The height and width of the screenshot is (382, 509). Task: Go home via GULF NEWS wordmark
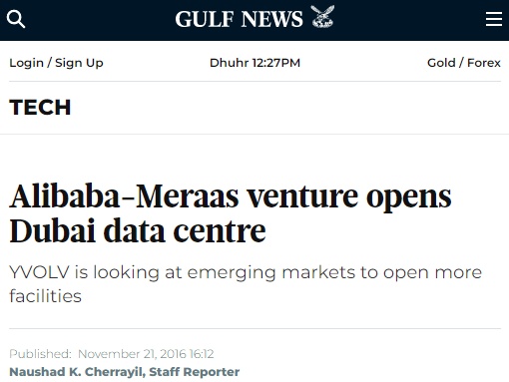tap(239, 19)
